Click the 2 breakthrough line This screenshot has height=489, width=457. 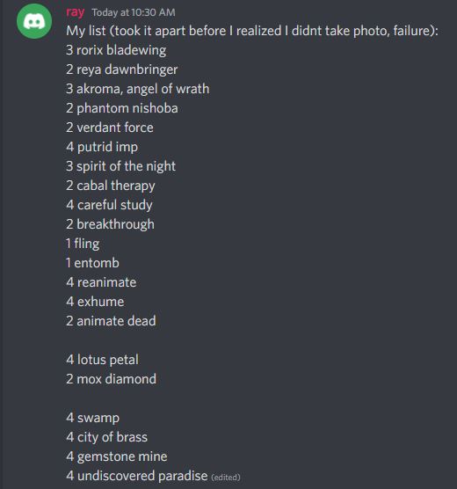pos(110,224)
